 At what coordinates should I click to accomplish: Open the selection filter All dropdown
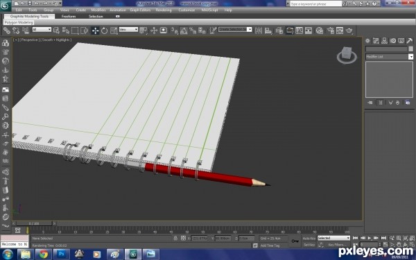tap(42, 29)
